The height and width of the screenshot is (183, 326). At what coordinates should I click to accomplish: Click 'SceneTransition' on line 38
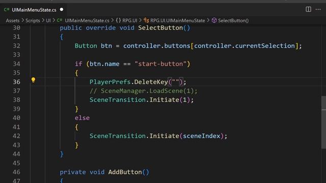point(118,100)
